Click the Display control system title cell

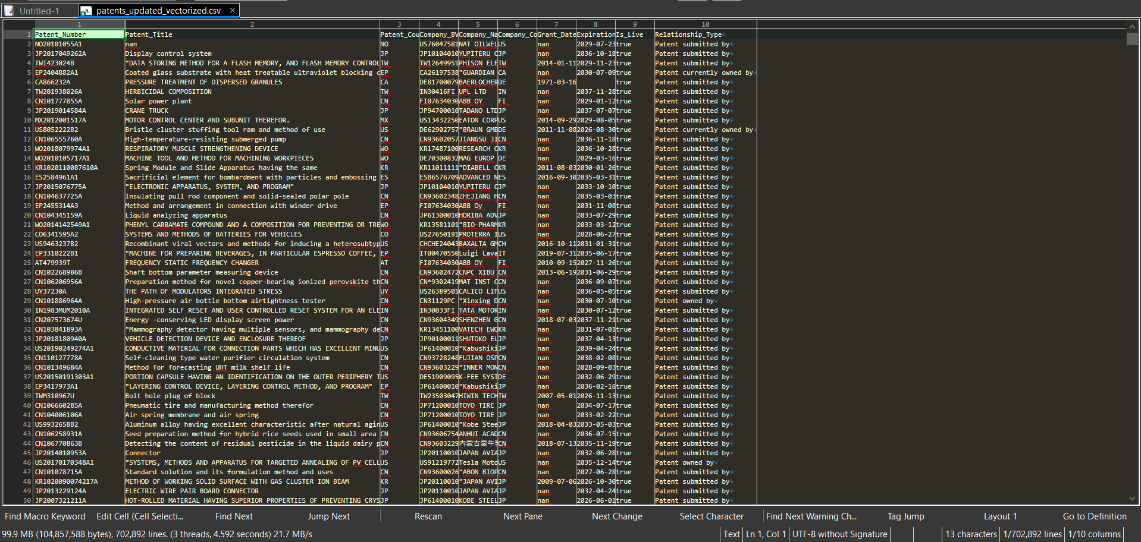(x=252, y=53)
